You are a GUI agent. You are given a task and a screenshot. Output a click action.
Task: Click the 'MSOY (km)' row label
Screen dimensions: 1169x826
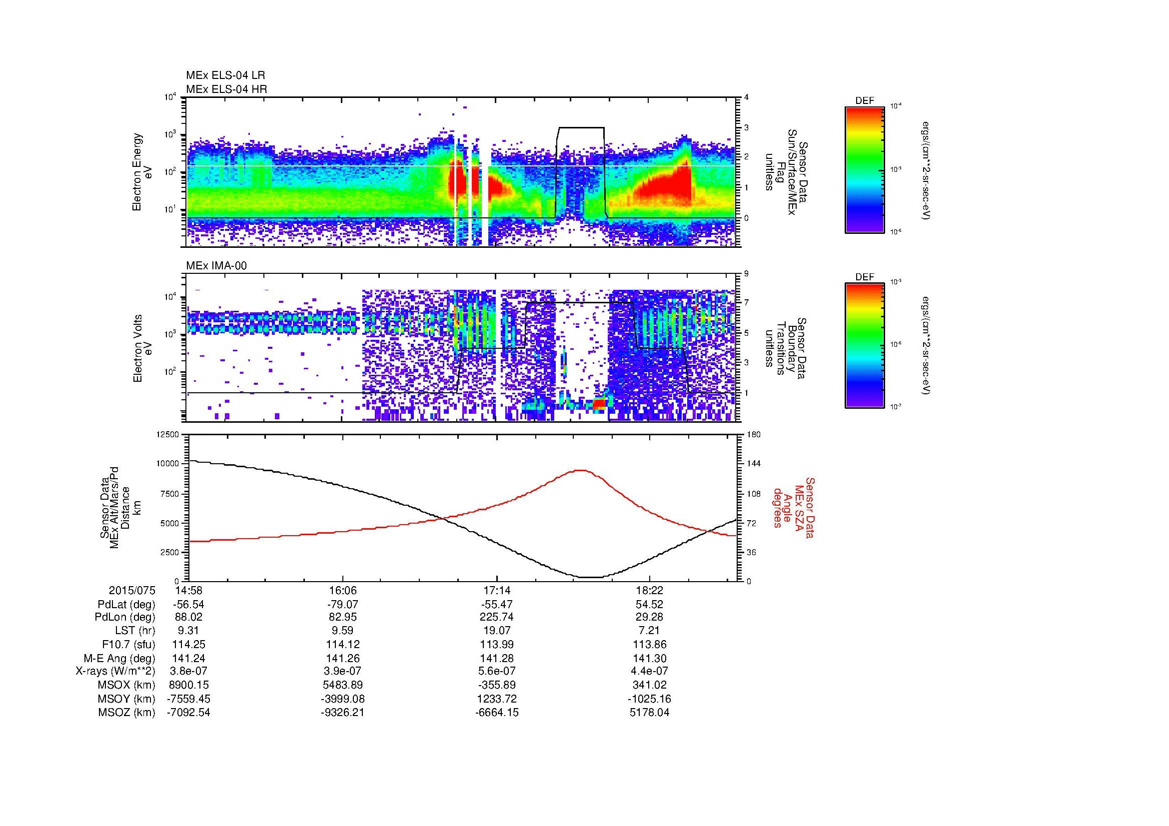[x=126, y=699]
